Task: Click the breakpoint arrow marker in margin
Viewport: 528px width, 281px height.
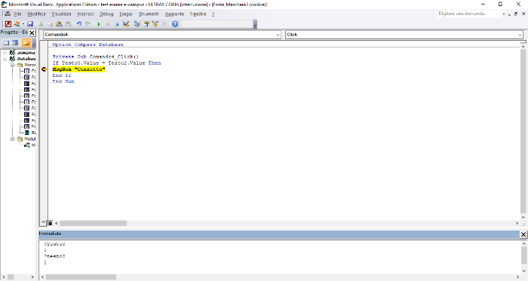Action: [44, 69]
